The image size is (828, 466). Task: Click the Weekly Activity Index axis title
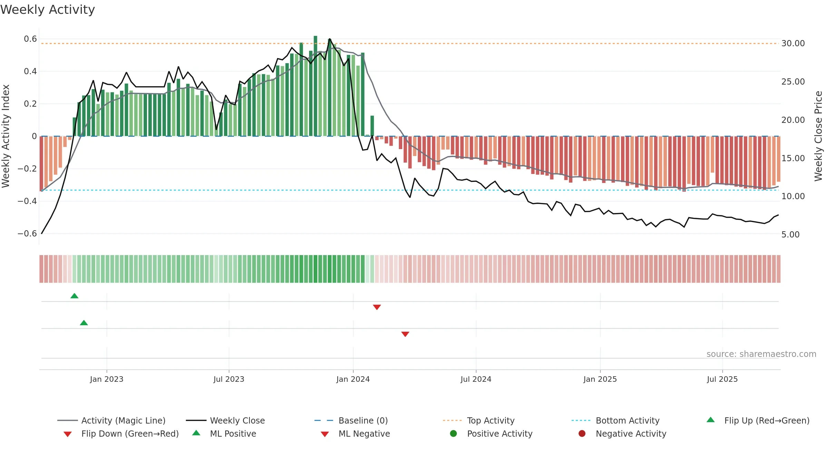tap(6, 136)
